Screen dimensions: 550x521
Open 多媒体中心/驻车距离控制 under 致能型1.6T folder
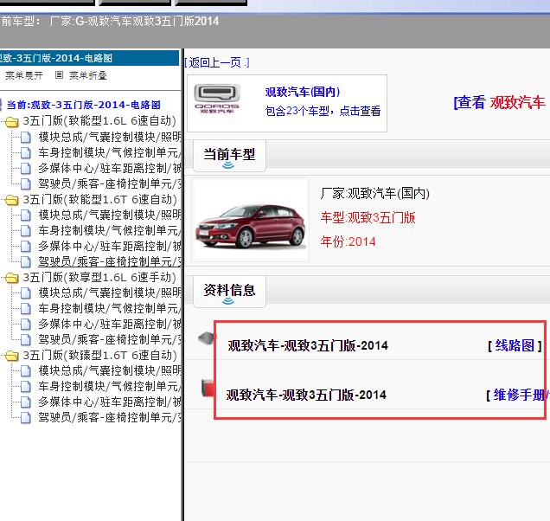pos(110,246)
